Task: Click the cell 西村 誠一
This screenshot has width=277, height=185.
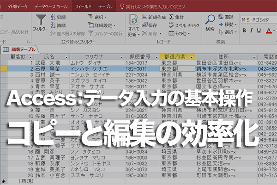Action: (52, 75)
